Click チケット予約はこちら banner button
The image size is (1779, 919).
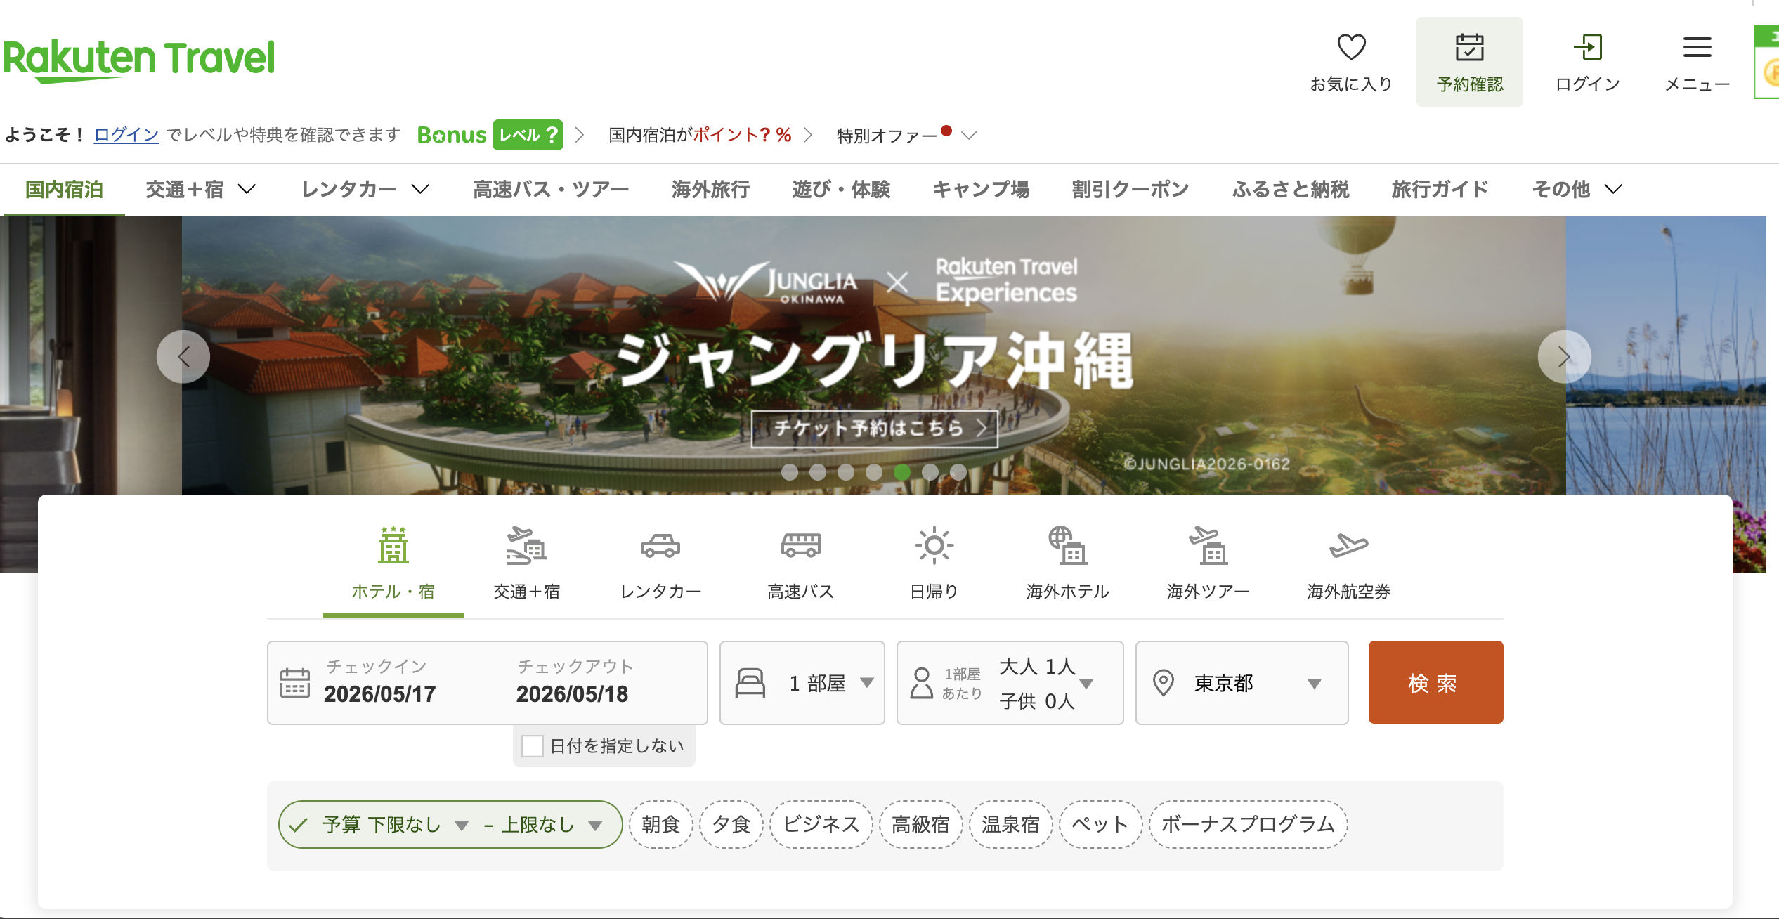[874, 429]
